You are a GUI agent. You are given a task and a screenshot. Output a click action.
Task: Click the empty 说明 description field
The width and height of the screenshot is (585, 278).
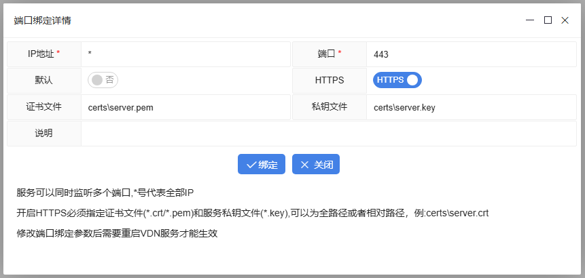coord(328,134)
